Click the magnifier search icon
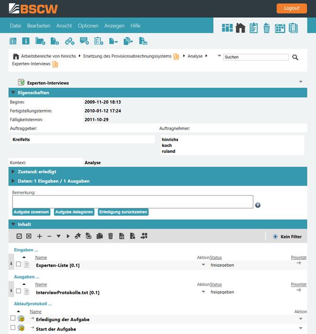 tap(295, 57)
